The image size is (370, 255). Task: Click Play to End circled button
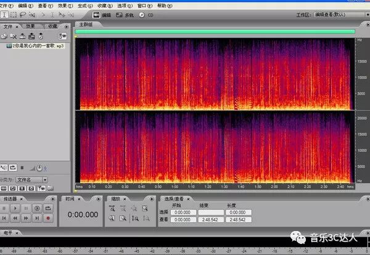point(37,208)
